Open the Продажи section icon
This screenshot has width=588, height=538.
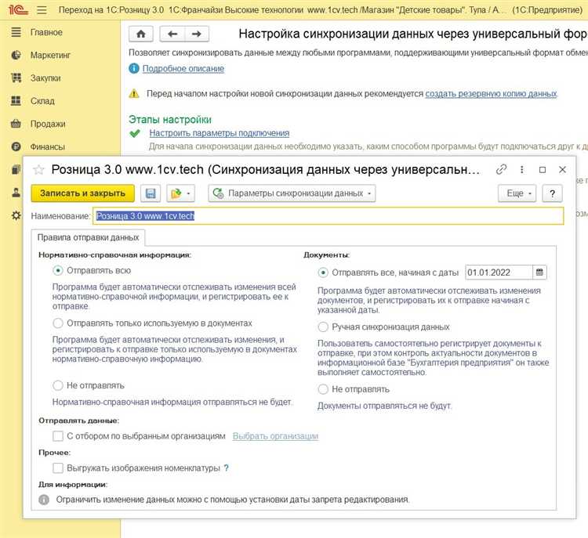pos(16,124)
